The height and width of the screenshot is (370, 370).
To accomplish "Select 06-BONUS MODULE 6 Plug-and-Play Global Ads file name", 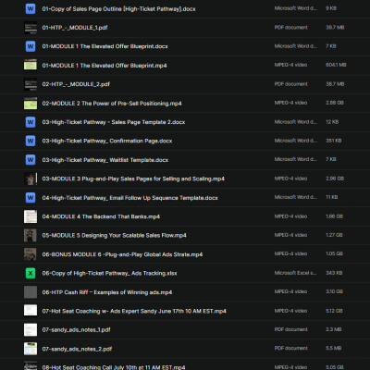I will click(122, 254).
